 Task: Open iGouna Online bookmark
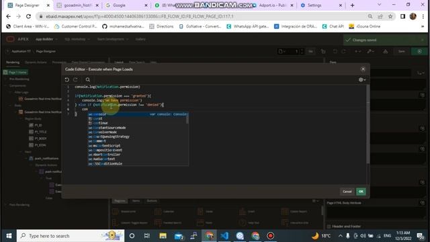pos(365,26)
